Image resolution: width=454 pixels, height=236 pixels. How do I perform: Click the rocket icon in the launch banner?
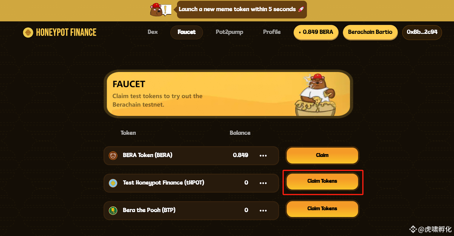point(301,9)
